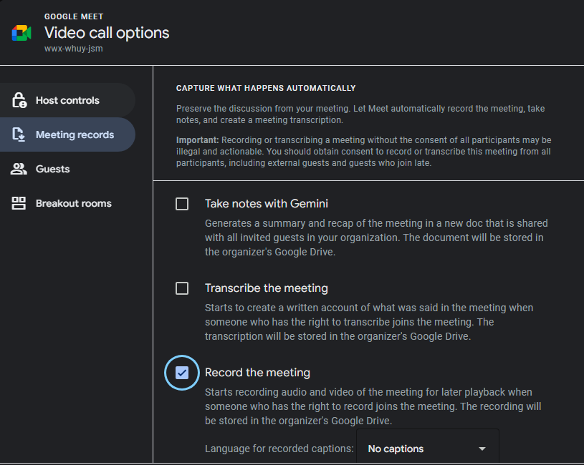Click the "Record the meeting" label text
The image size is (584, 465).
[x=257, y=373]
